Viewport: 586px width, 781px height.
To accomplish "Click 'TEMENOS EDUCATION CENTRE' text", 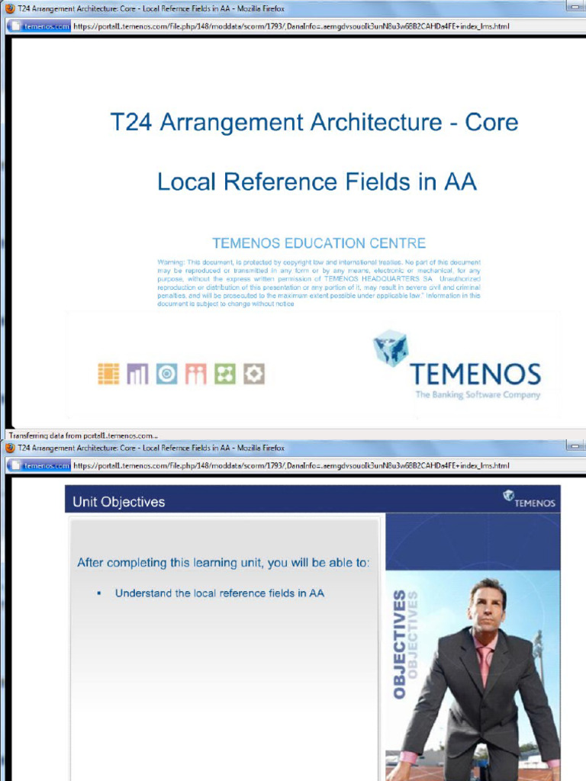I will click(x=319, y=243).
